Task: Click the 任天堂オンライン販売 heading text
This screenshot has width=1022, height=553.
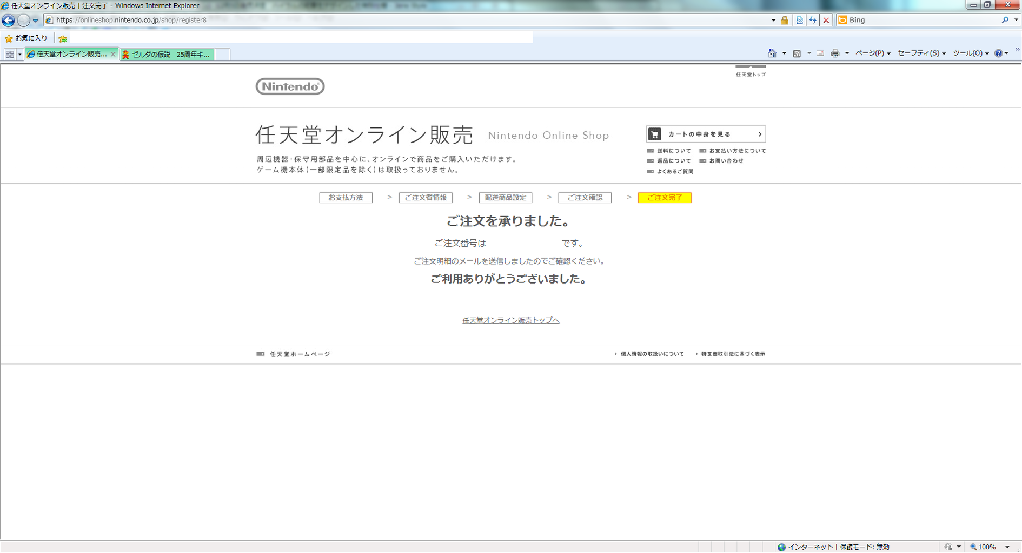Action: [x=364, y=135]
